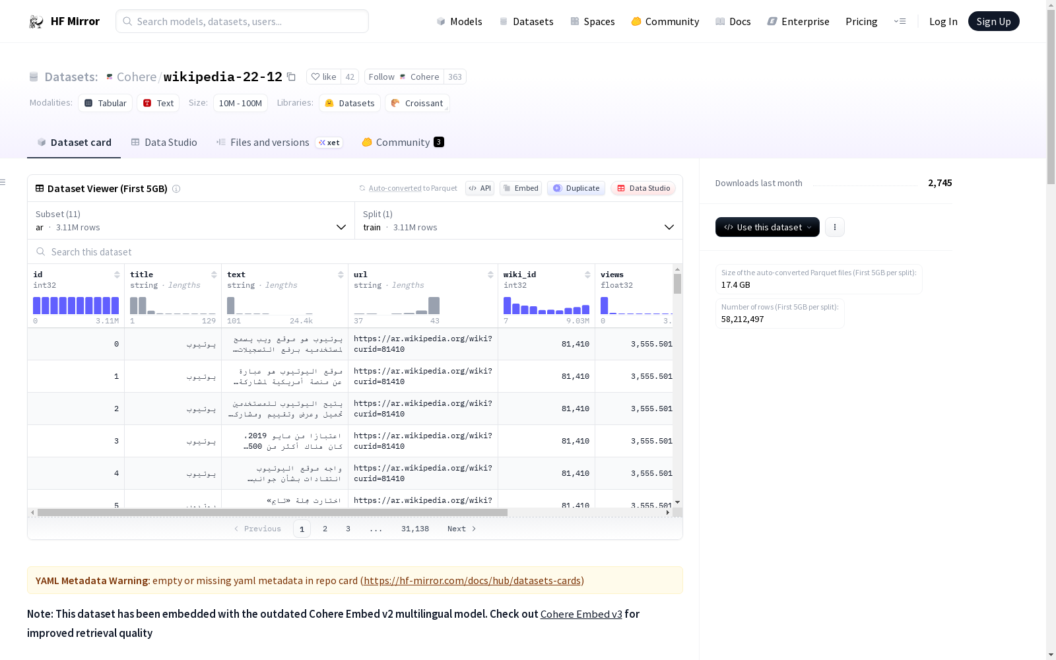Sort by the title column icon
Screen dimensions: 1056x660
coord(214,275)
